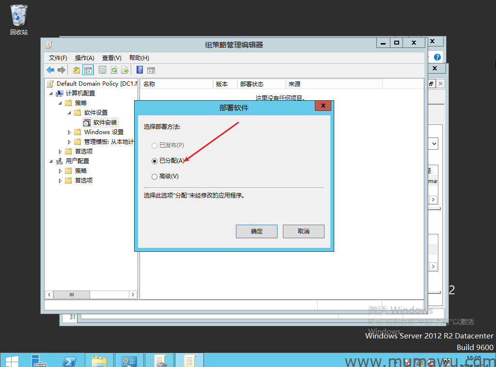Click the 取消 button
Screen dimensions: 496x367
coord(303,231)
